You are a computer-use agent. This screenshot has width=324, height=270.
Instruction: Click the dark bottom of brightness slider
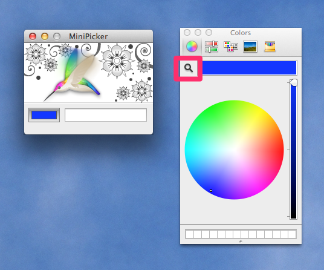coord(293,214)
